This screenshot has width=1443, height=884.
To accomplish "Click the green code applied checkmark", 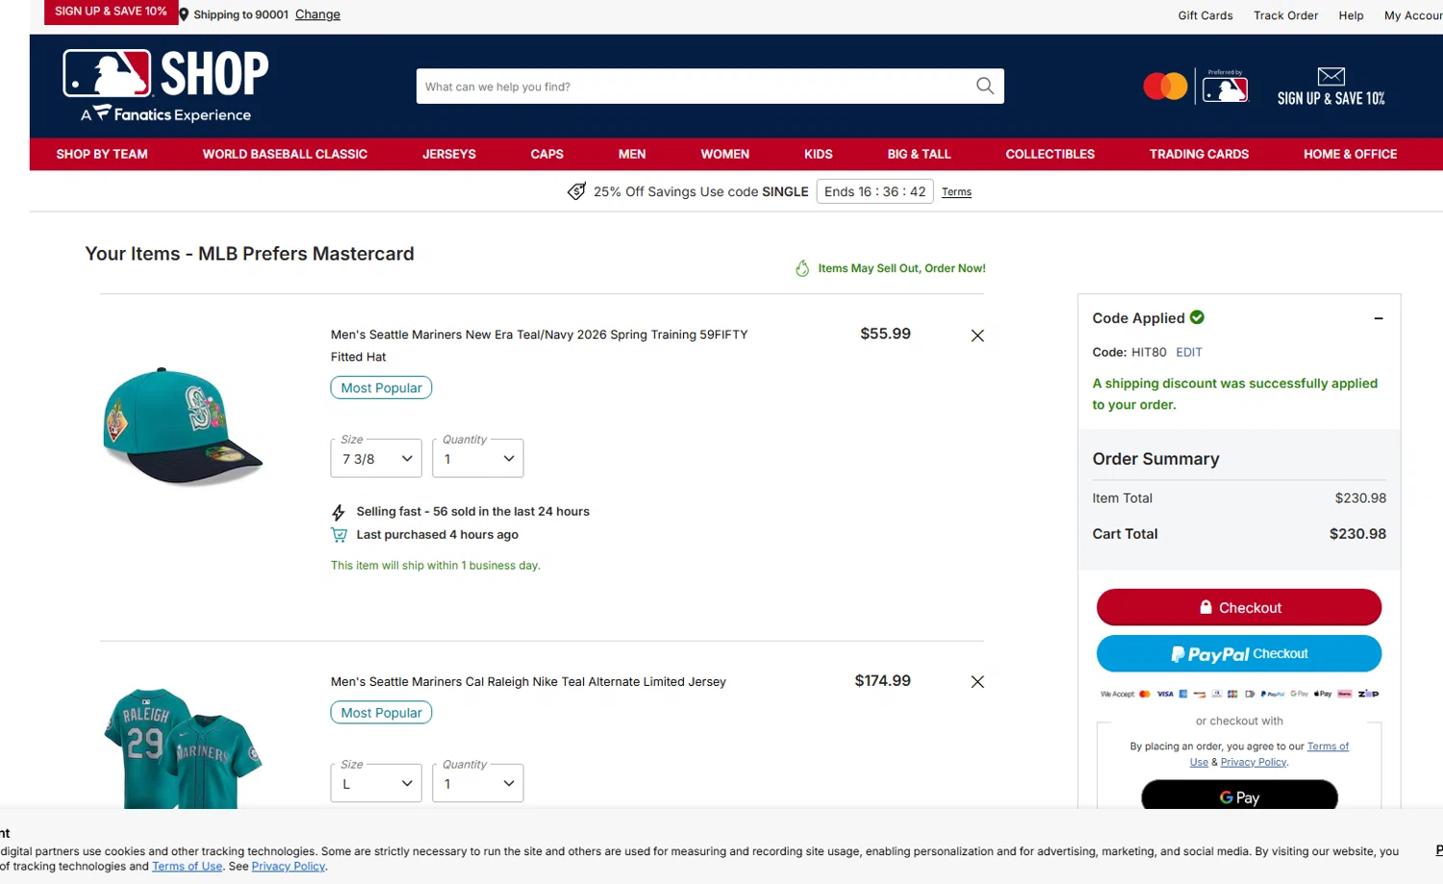I will [1198, 317].
